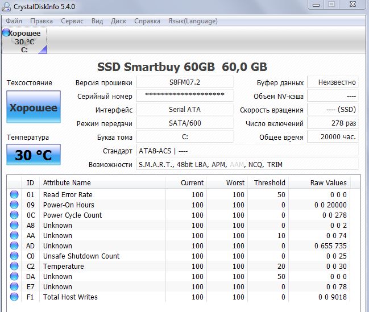Click the ATA8-ACS standard field

pyautogui.click(x=247, y=151)
